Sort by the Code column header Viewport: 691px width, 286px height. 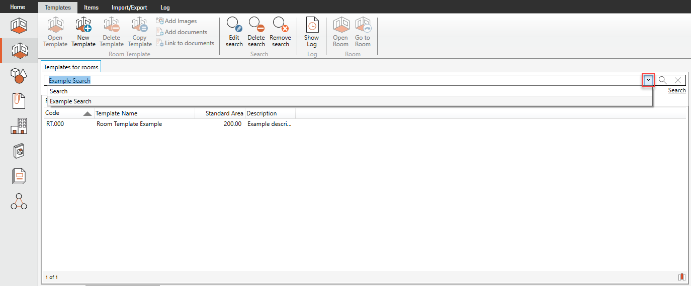pyautogui.click(x=53, y=113)
